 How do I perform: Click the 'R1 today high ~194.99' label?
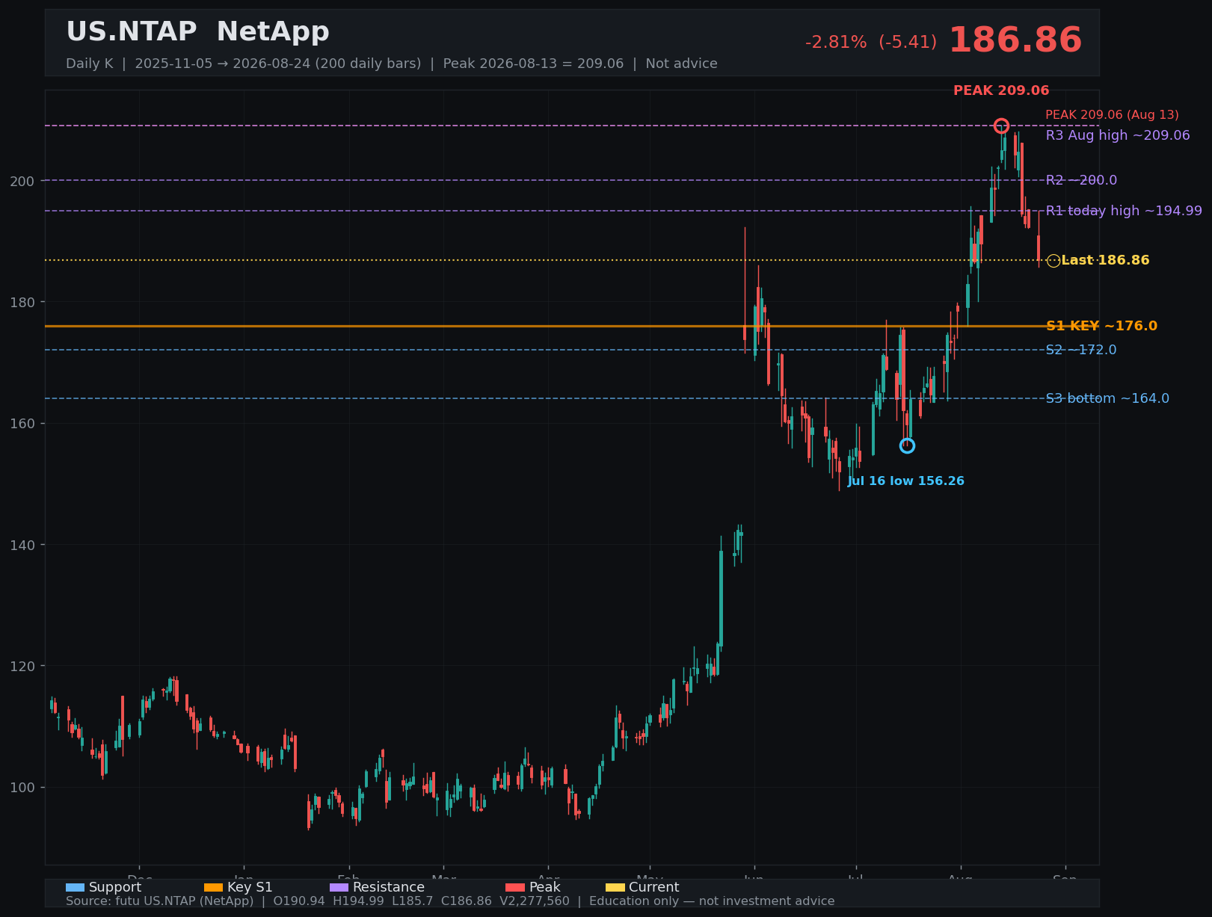[1124, 211]
